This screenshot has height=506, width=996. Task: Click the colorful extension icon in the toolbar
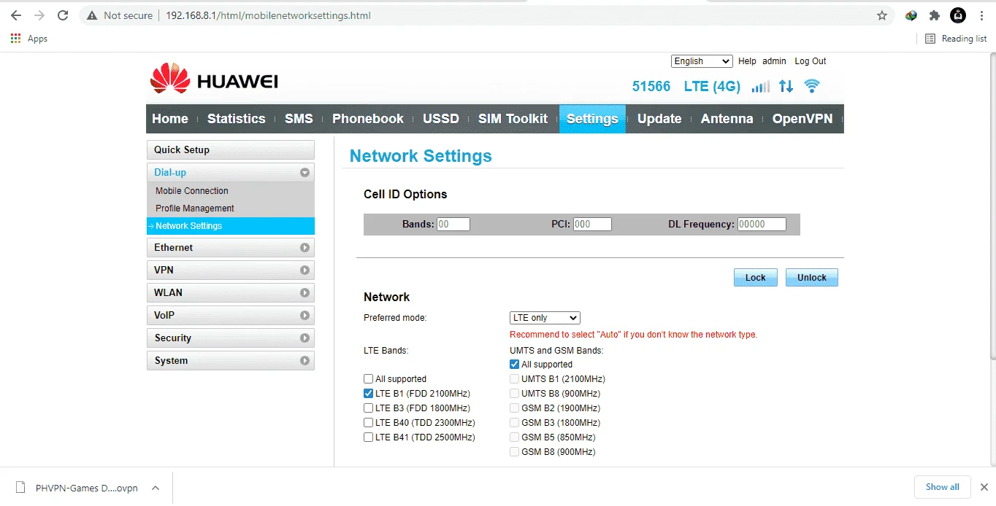point(911,15)
